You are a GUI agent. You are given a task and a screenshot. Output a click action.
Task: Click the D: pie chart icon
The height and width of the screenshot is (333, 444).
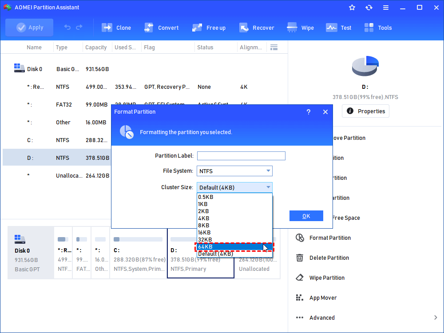pos(365,66)
